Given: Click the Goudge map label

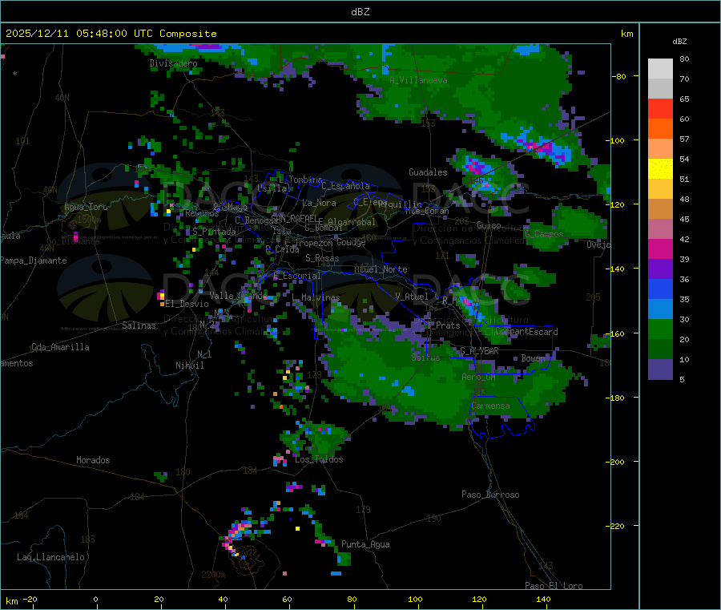Looking at the screenshot, I should point(351,242).
